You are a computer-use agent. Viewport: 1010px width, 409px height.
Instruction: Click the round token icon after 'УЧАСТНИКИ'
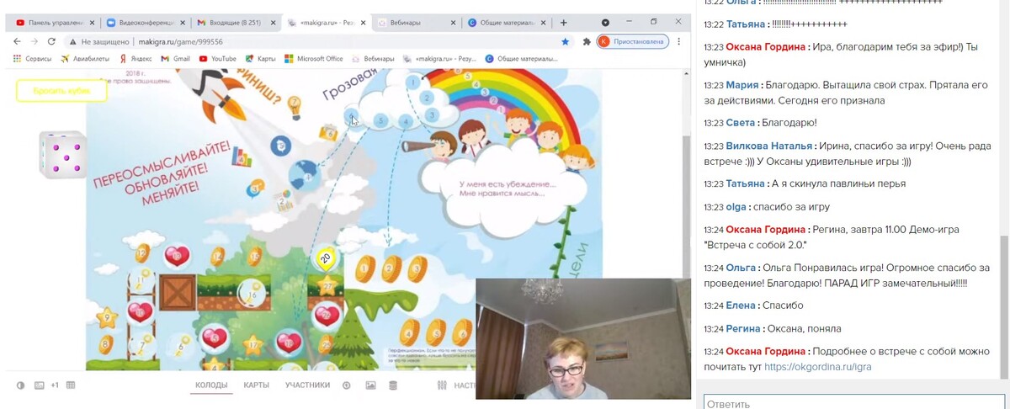[347, 385]
